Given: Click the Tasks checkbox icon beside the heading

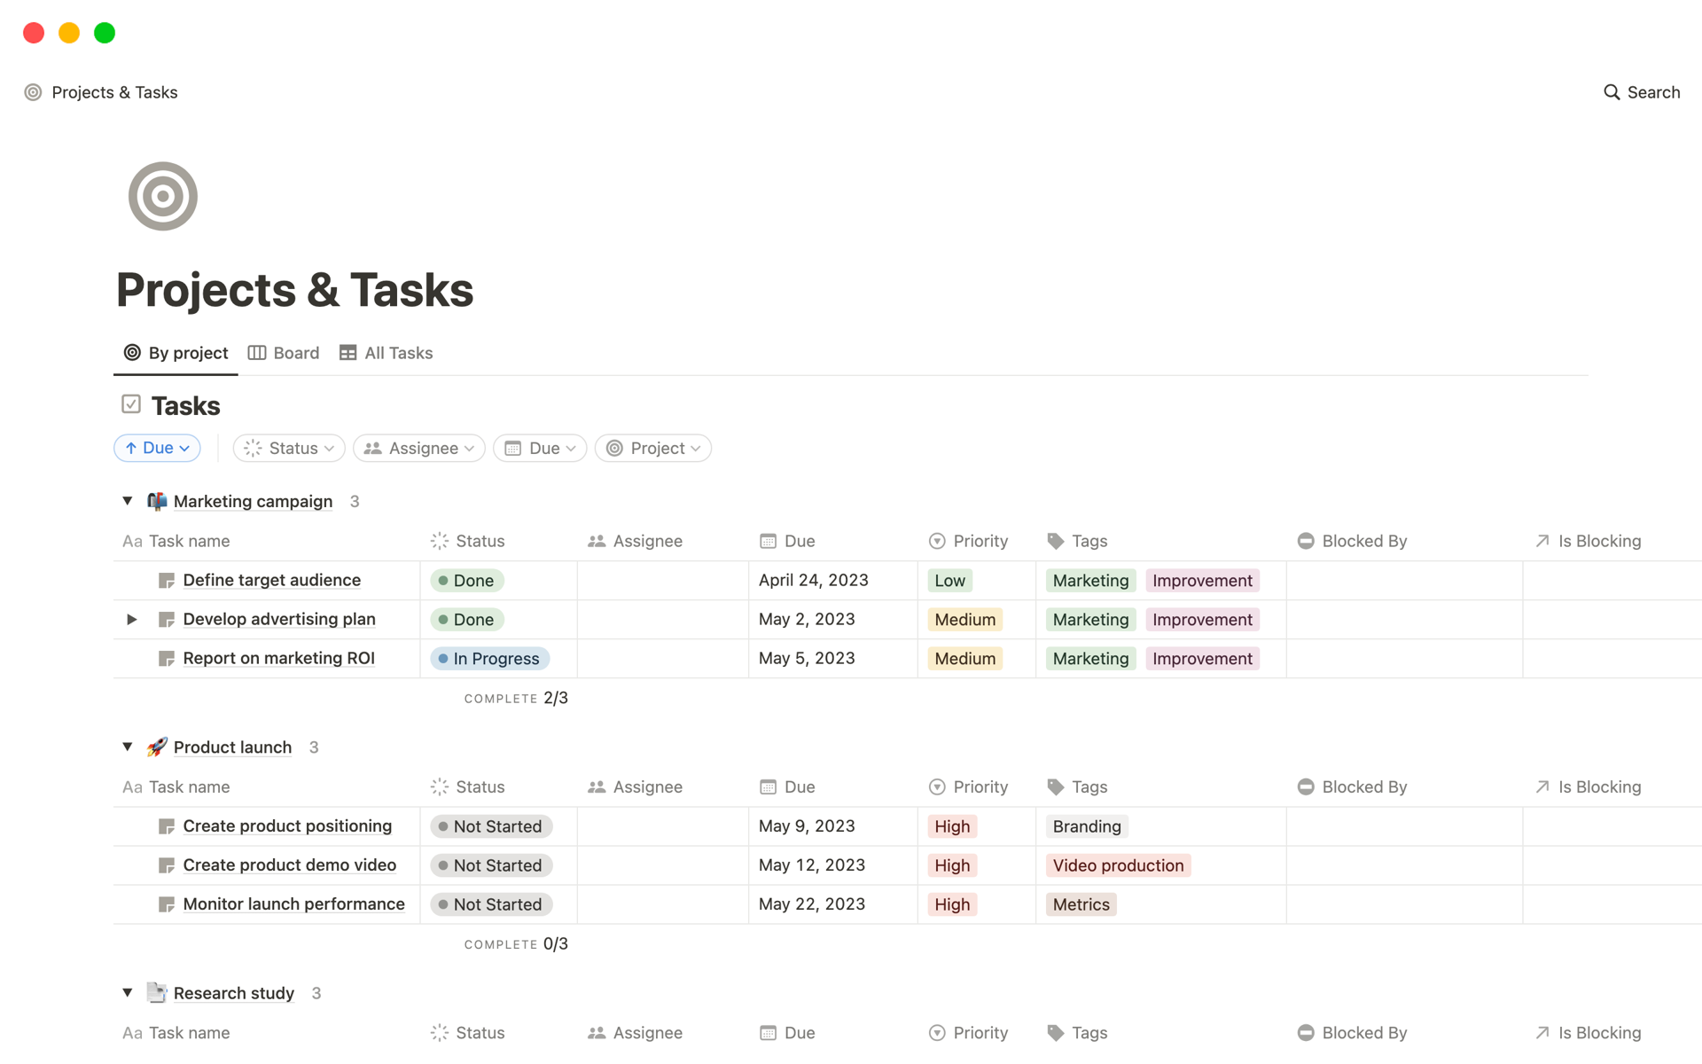Looking at the screenshot, I should 130,404.
